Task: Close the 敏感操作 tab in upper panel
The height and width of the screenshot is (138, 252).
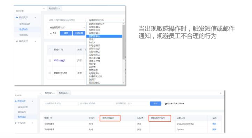Action: [59, 9]
